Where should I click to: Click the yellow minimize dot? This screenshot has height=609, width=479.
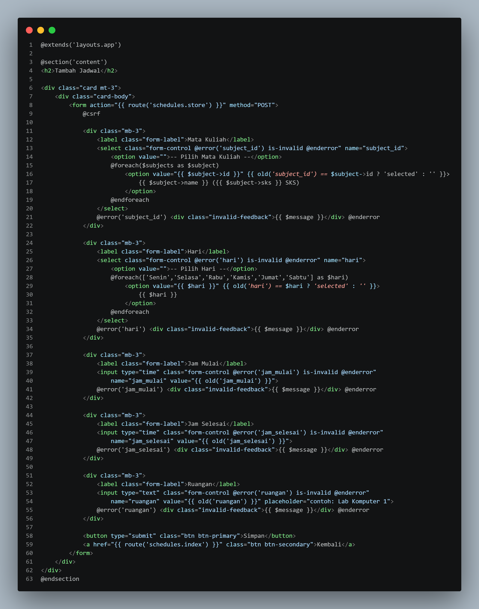[41, 30]
